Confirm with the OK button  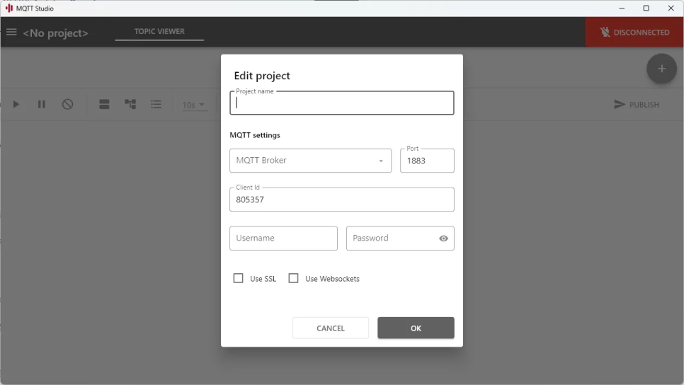click(416, 328)
